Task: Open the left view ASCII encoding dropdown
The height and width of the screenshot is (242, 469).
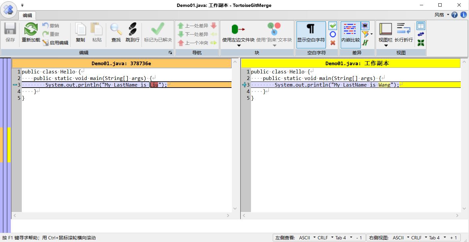Action: click(307, 238)
